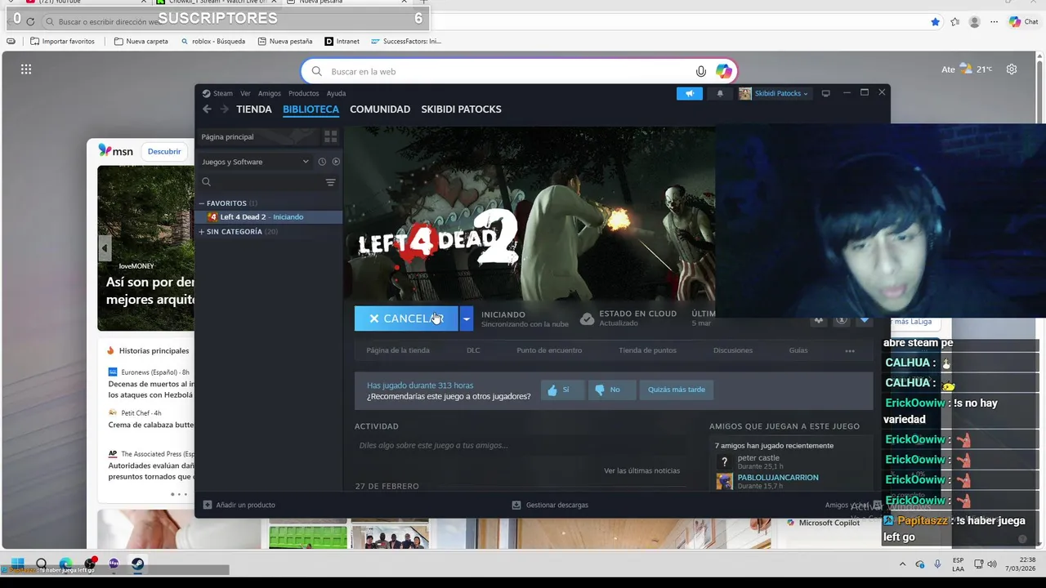The image size is (1046, 588).
Task: Go back with Steam's left arrow
Action: tap(207, 109)
